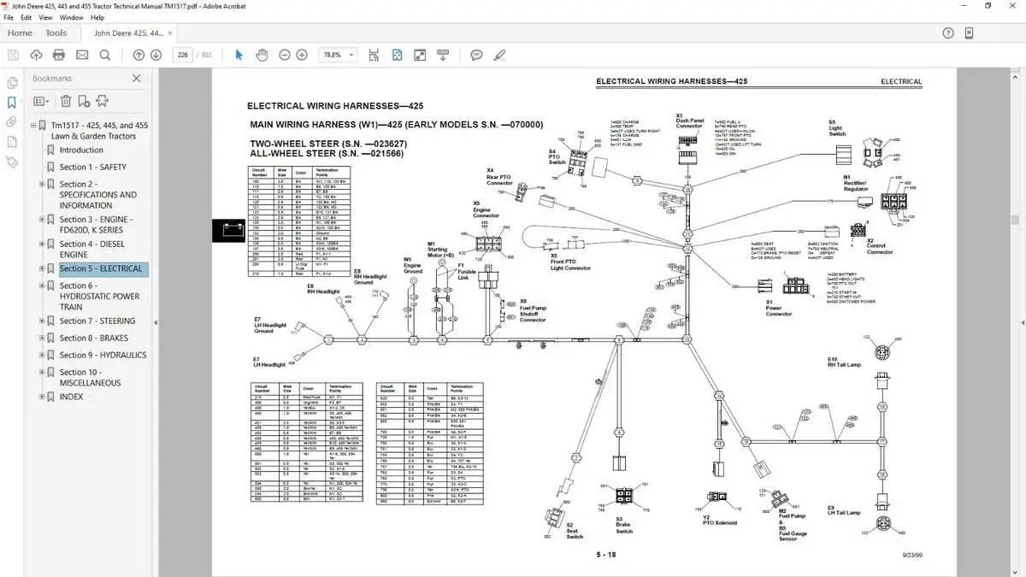Open the View menu

click(47, 17)
